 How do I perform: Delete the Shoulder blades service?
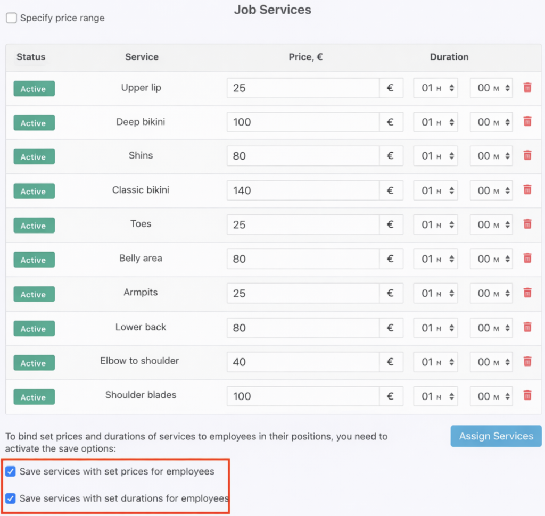(x=527, y=396)
